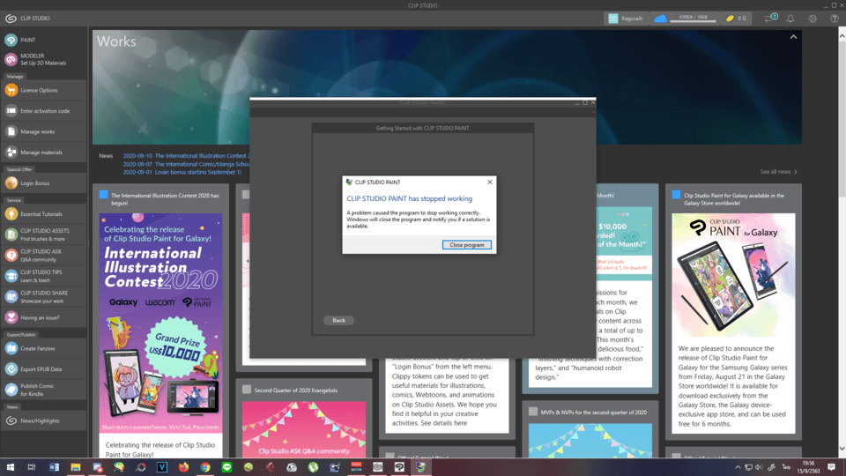846x476 pixels.
Task: Select Create Fanzine
Action: (x=43, y=349)
